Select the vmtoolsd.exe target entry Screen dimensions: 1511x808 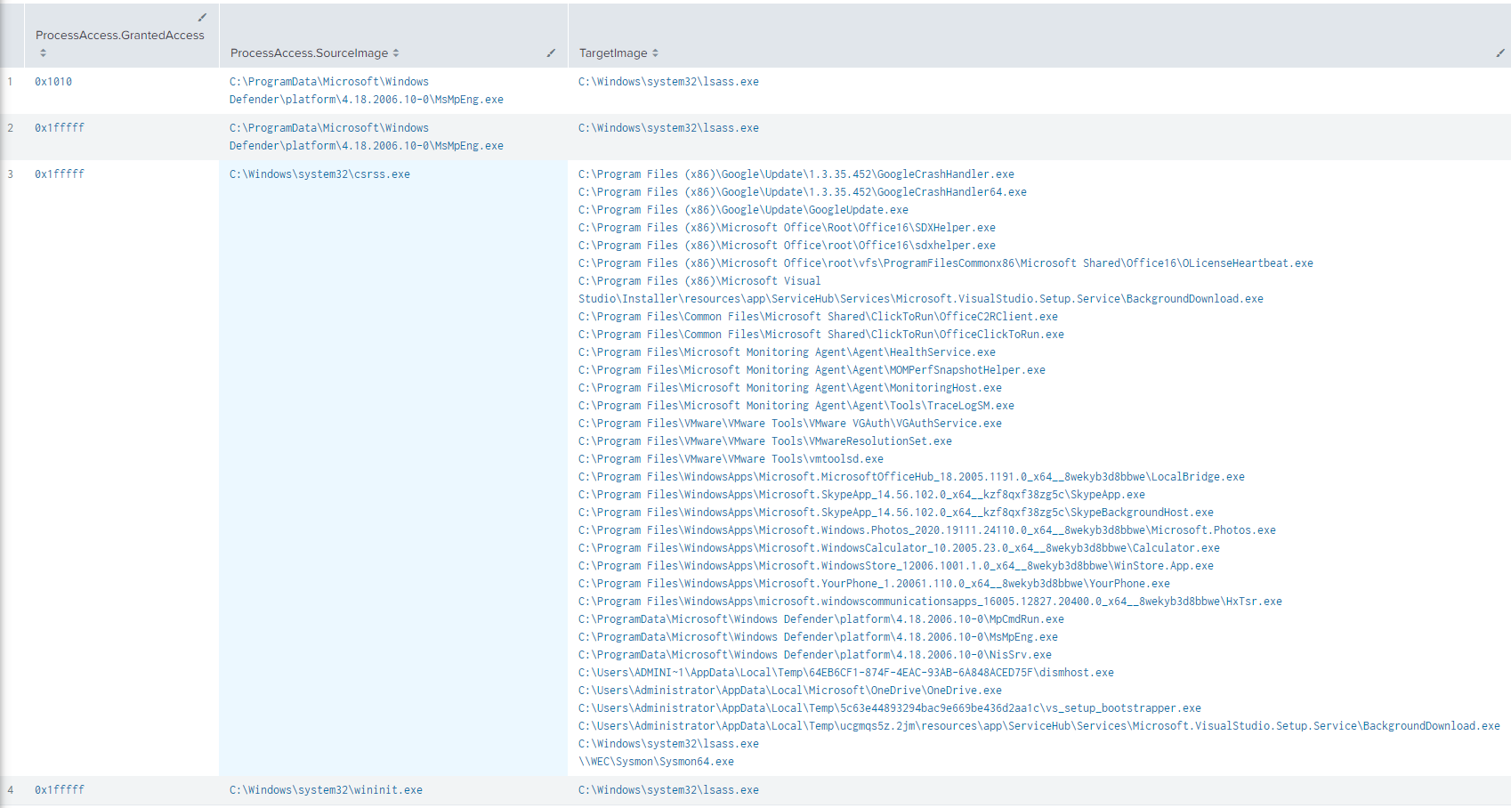tap(731, 459)
